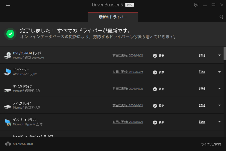Click the 最新 status check for ディスプレイ アダプター
226x151 pixels.
[x=155, y=122]
